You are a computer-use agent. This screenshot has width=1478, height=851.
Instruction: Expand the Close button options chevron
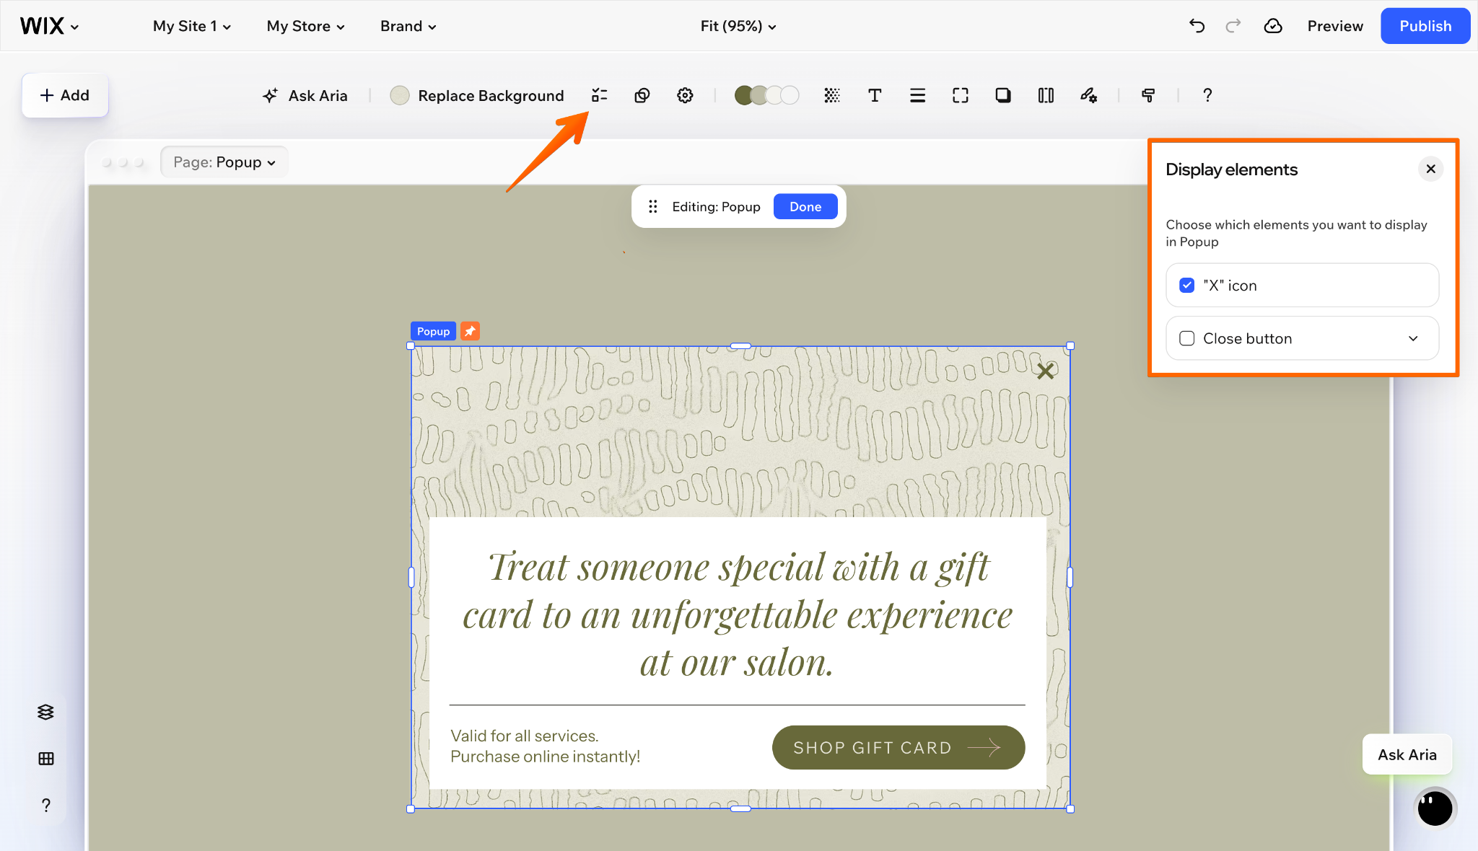tap(1413, 338)
